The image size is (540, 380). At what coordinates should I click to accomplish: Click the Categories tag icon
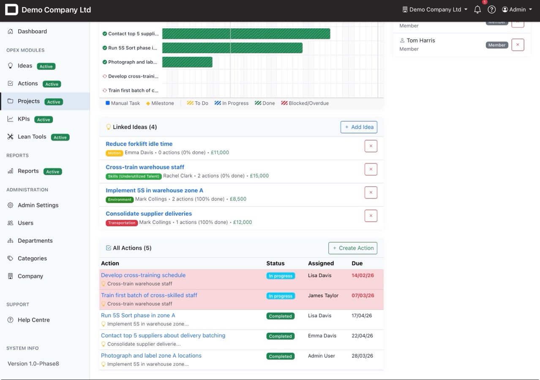point(10,258)
